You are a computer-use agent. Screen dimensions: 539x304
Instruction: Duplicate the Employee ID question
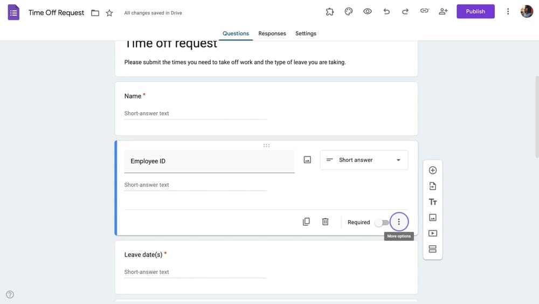click(306, 222)
